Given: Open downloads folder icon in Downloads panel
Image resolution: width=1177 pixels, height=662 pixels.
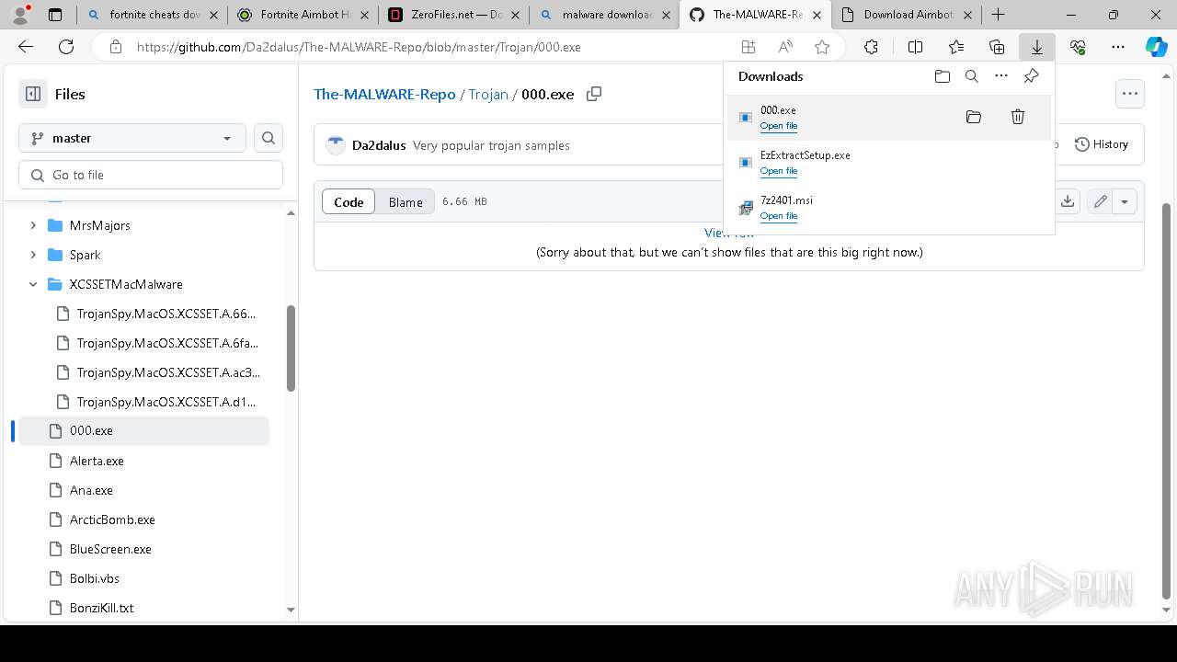Looking at the screenshot, I should (x=942, y=76).
